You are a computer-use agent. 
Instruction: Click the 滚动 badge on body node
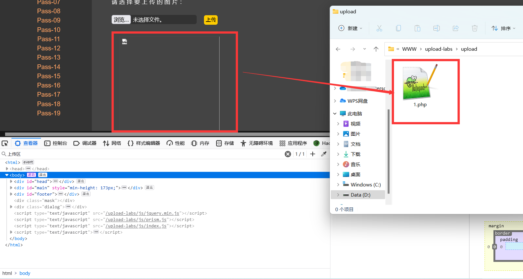tap(31, 175)
